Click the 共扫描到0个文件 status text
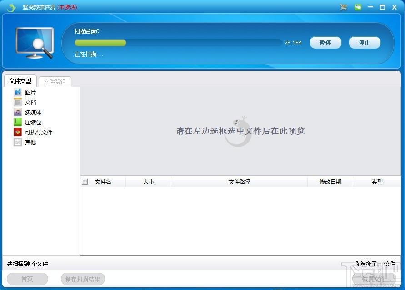 [27, 264]
